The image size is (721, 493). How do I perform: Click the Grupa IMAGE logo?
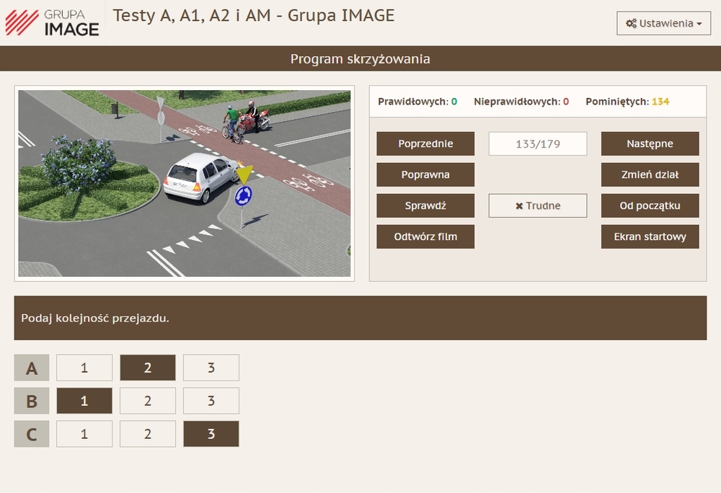[x=52, y=22]
